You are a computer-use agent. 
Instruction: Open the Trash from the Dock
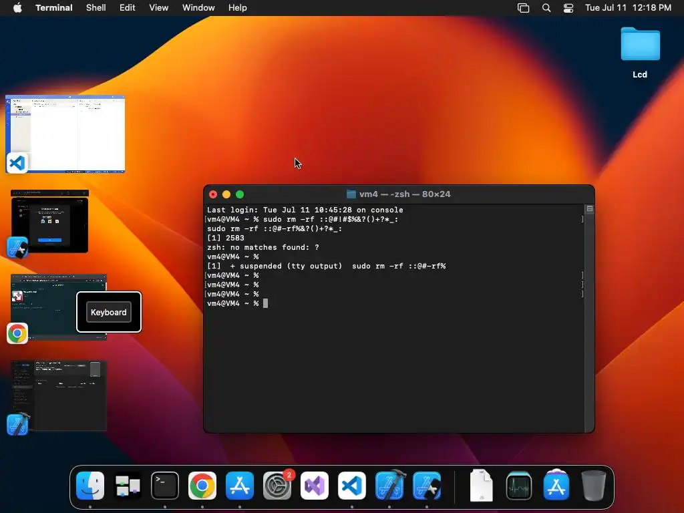(x=594, y=486)
